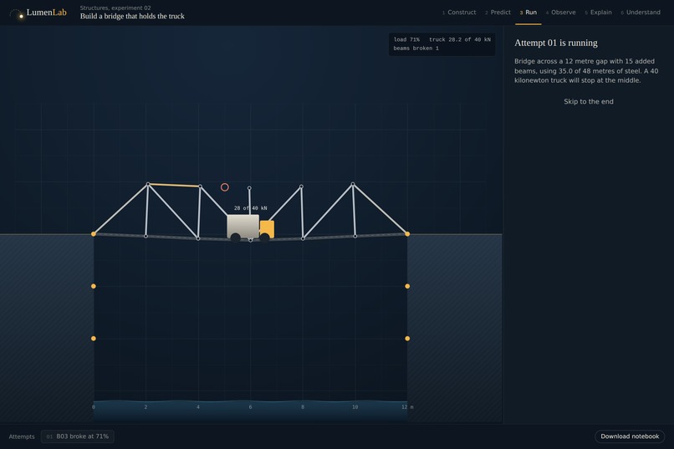Click the left bank top anchor point
The height and width of the screenshot is (449, 674).
pyautogui.click(x=94, y=234)
